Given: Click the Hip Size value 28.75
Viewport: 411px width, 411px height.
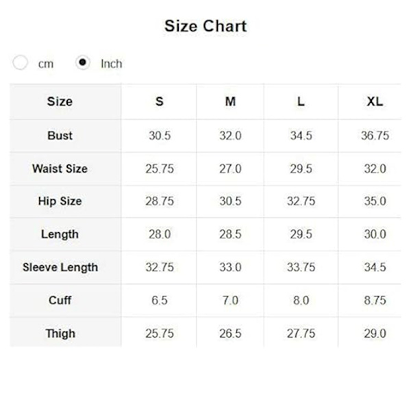Looking at the screenshot, I should 159,201.
